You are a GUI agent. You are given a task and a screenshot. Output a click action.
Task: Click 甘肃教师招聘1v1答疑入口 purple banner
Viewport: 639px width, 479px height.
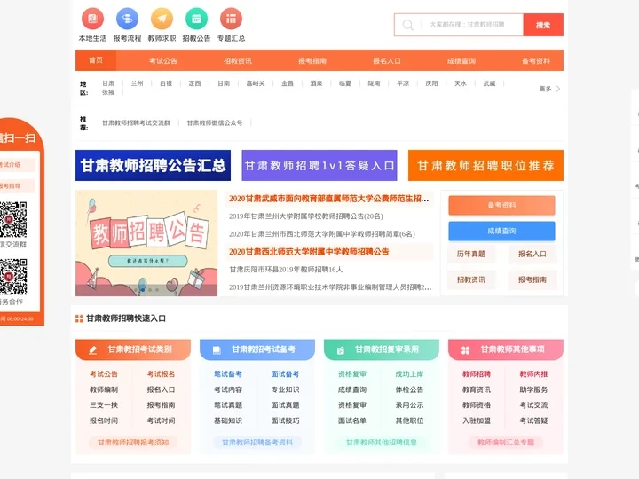pos(319,165)
